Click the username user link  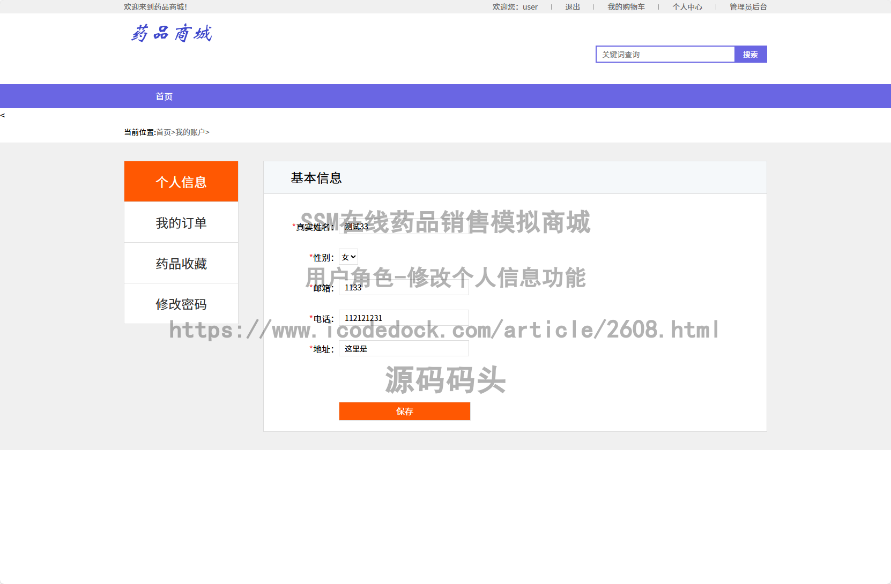tap(530, 6)
